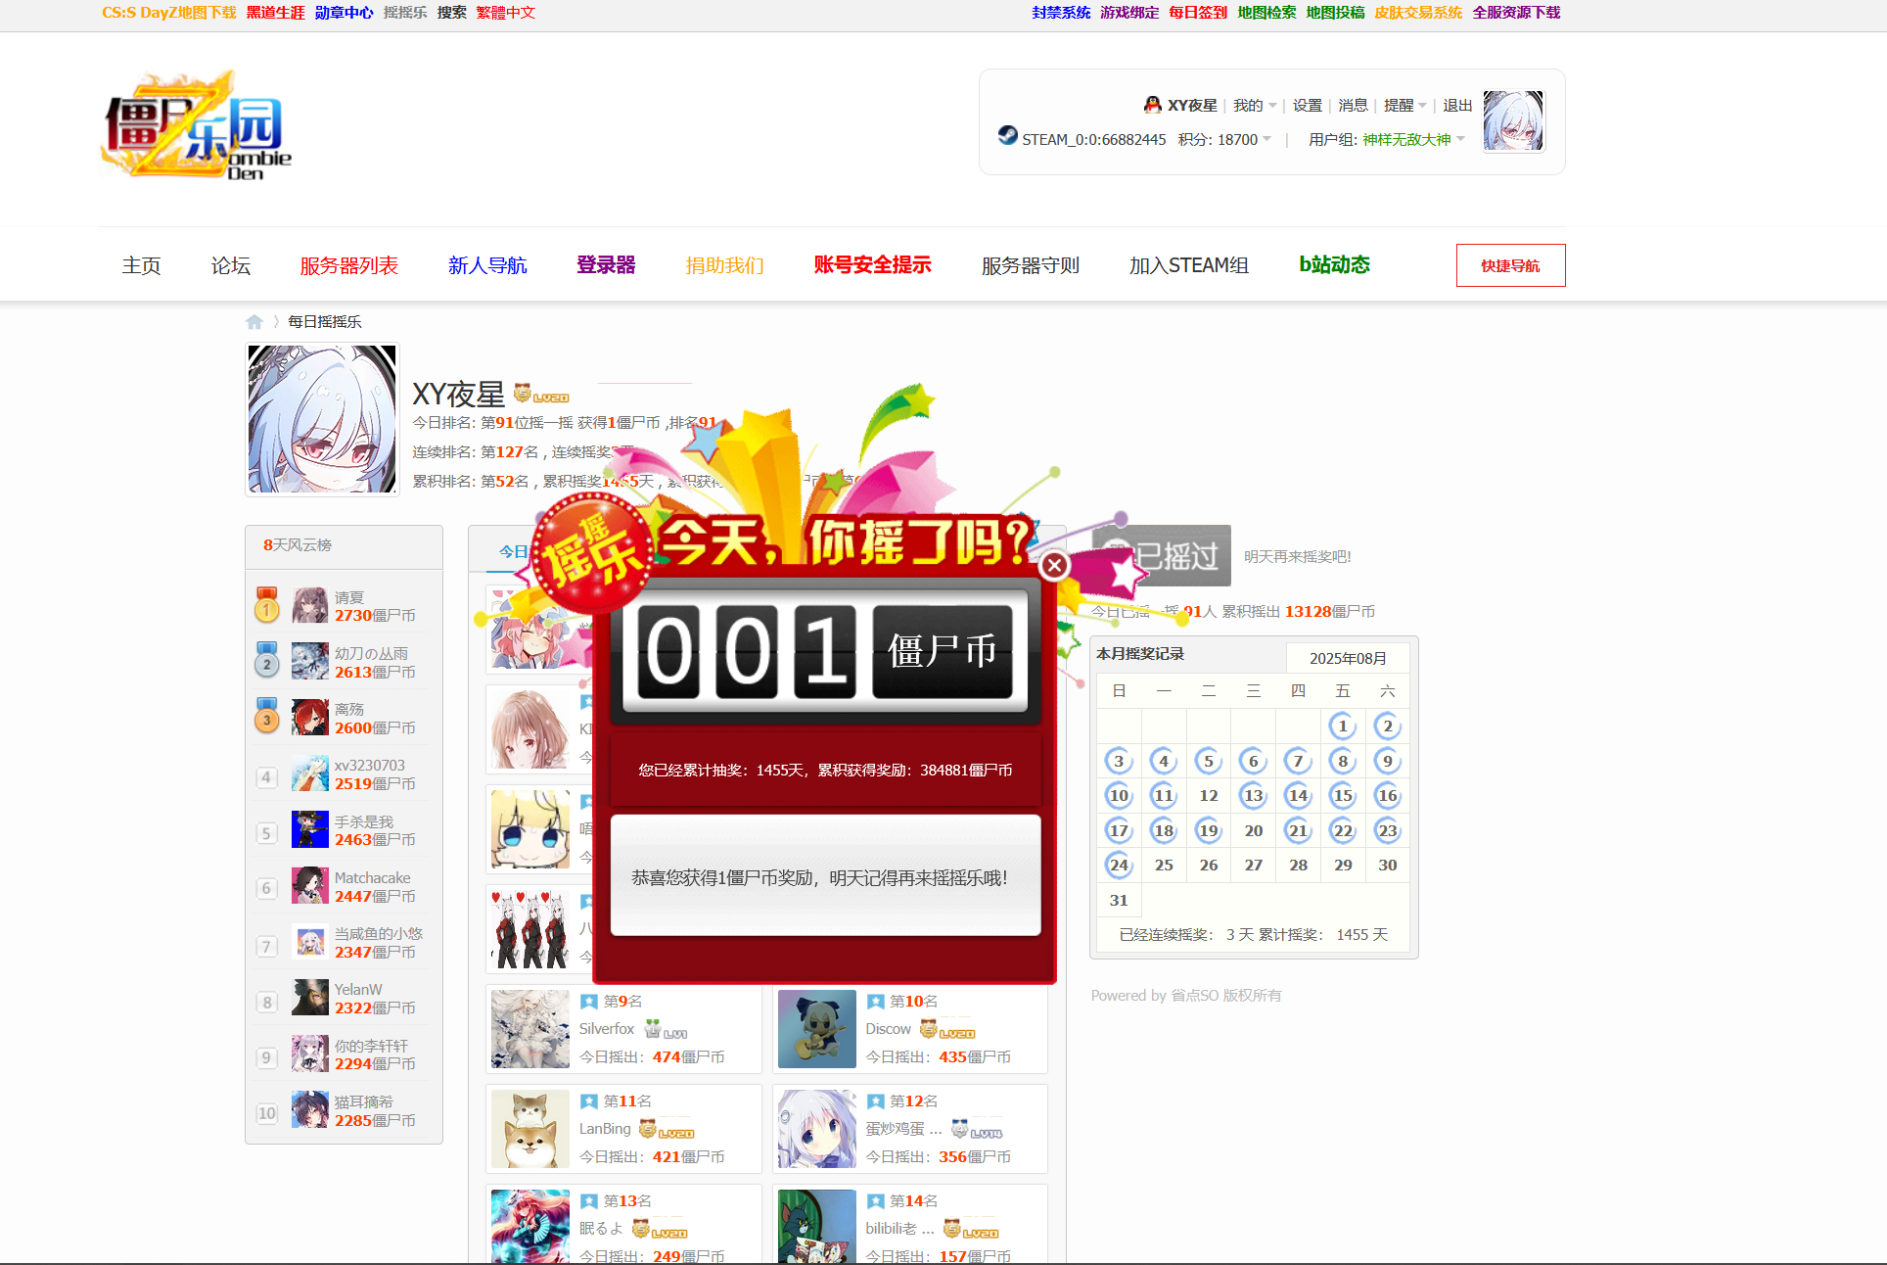Open 账号安全提示 nav item
This screenshot has height=1265, width=1887.
pyautogui.click(x=872, y=265)
